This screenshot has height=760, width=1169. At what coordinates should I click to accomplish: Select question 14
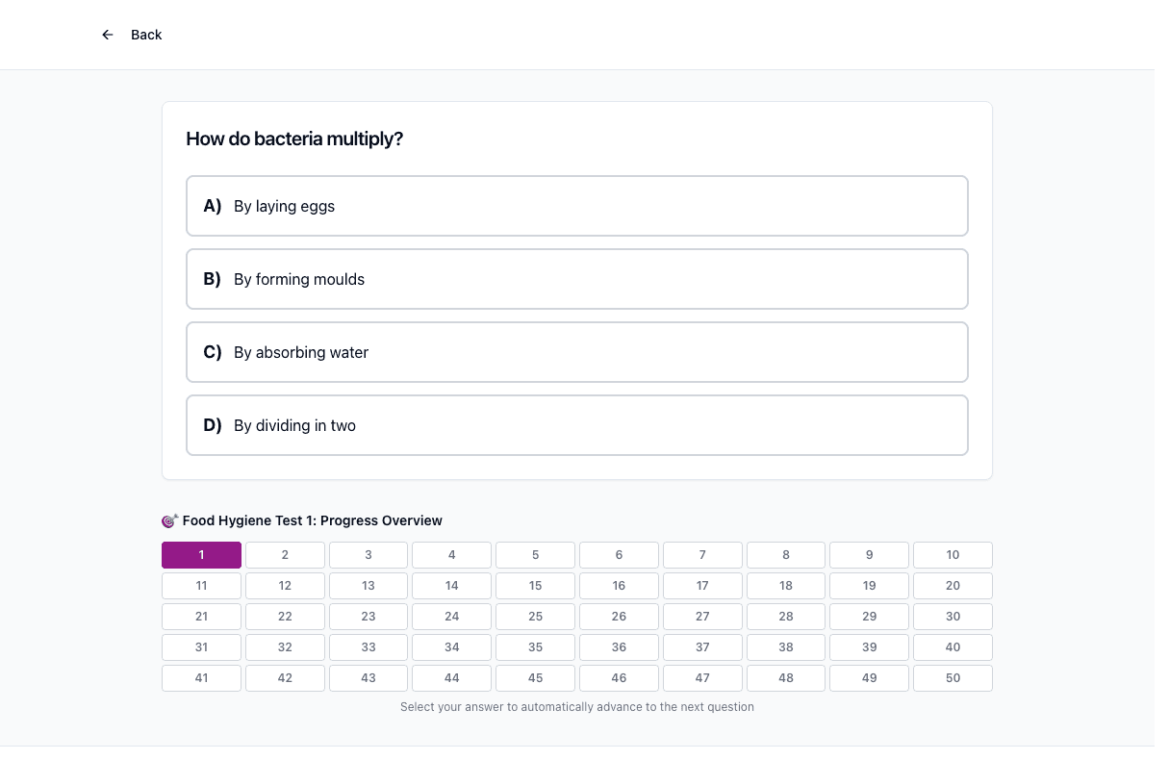click(452, 586)
